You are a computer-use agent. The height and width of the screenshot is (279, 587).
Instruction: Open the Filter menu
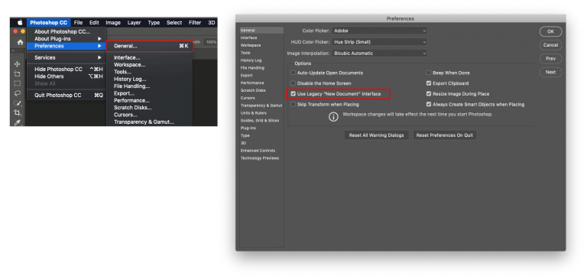click(x=195, y=22)
